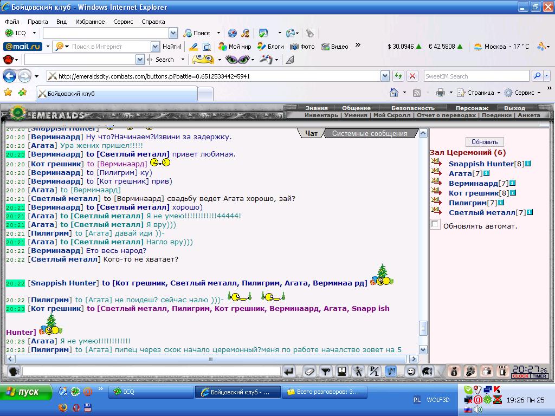
Task: Open the Безопасность game menu
Action: pos(412,108)
